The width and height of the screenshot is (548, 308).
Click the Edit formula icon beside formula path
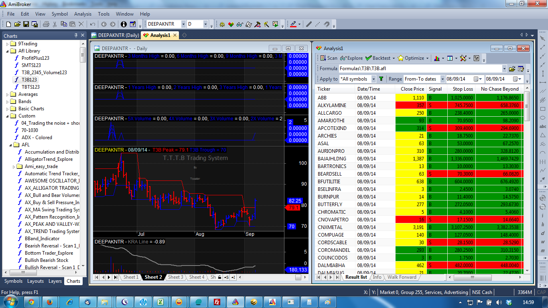pos(521,69)
